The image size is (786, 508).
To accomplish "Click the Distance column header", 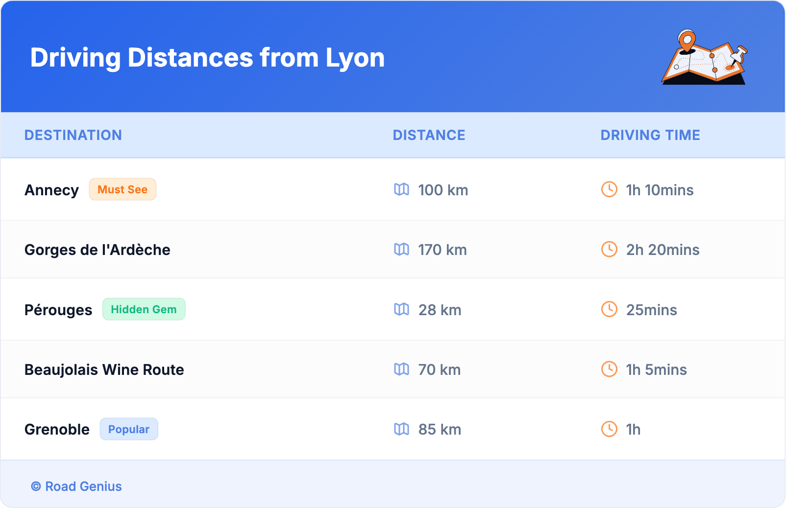I will tap(429, 135).
